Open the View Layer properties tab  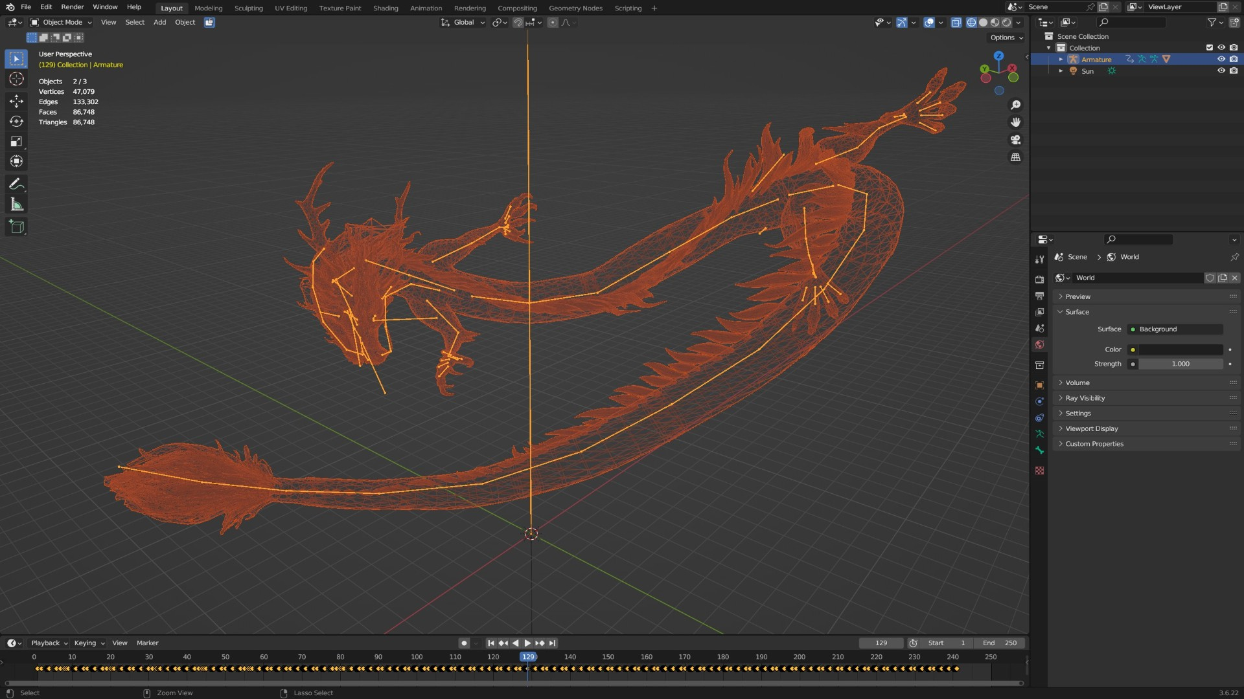[1039, 312]
